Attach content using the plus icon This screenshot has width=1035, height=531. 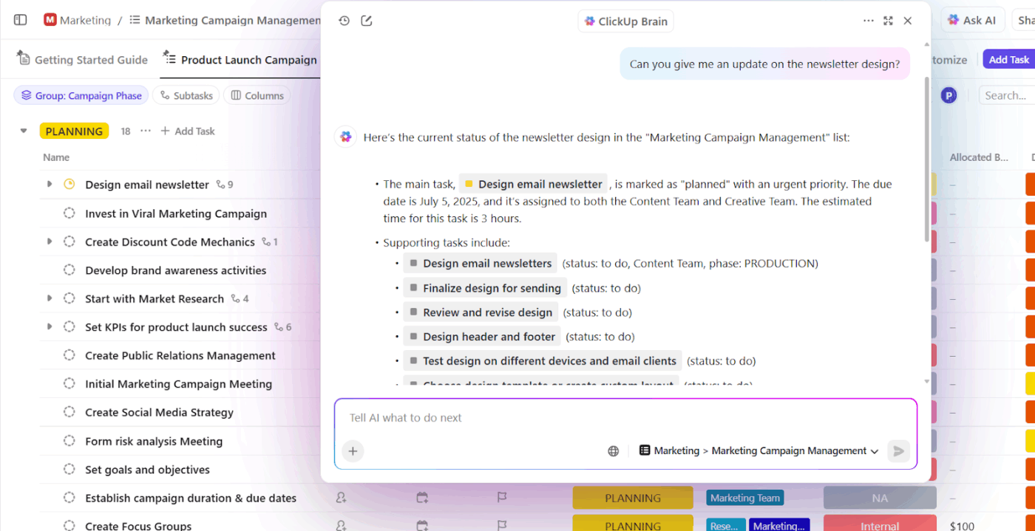tap(353, 451)
